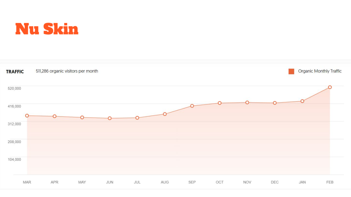Click the NOV data point circle
The image size is (351, 197).
click(x=247, y=102)
